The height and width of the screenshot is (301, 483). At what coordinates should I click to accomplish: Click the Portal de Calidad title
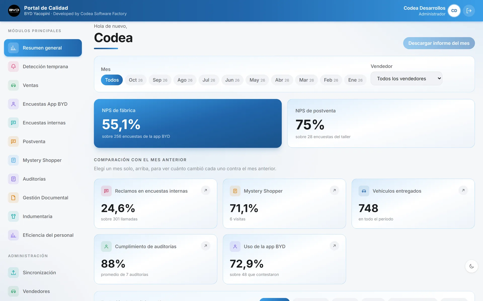coord(46,8)
